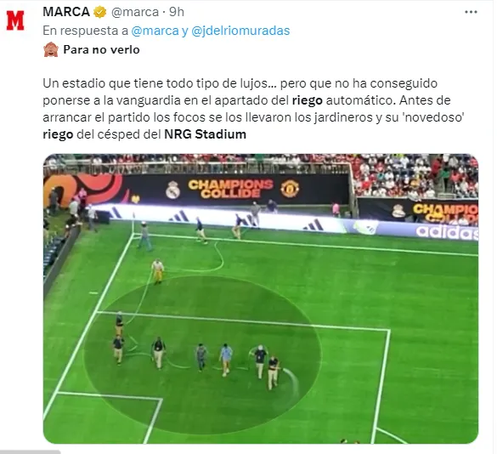This screenshot has height=454, width=497.
Task: Click the 9h timestamp link
Action: pos(177,12)
